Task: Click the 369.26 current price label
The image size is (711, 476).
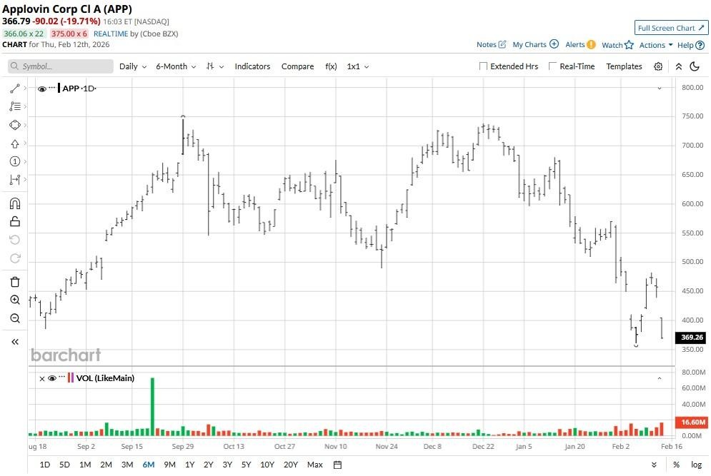Action: pyautogui.click(x=692, y=337)
